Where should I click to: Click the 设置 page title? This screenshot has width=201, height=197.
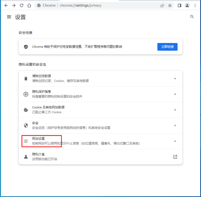coord(20,17)
